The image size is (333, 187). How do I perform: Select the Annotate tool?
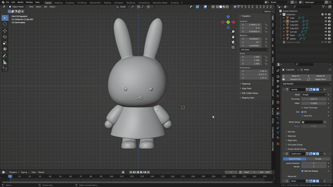(x=5, y=56)
